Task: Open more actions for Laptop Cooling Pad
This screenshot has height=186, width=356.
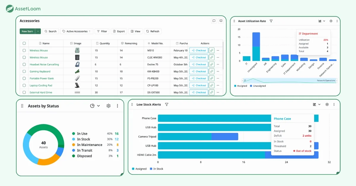Action: point(218,85)
